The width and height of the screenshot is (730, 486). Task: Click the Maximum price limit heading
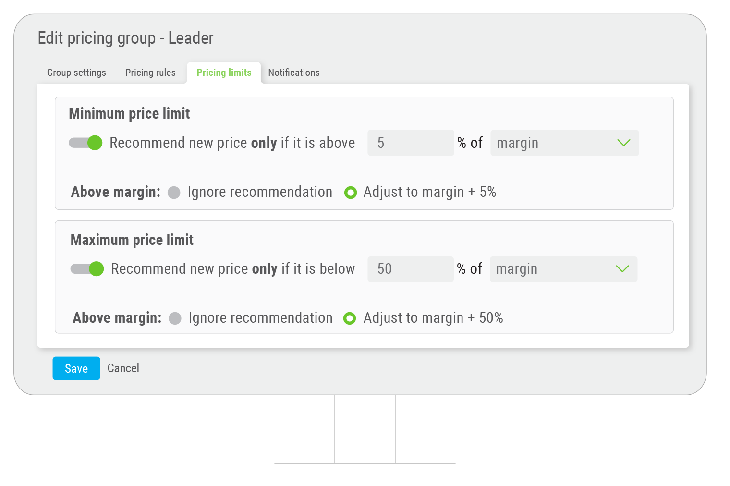click(132, 240)
